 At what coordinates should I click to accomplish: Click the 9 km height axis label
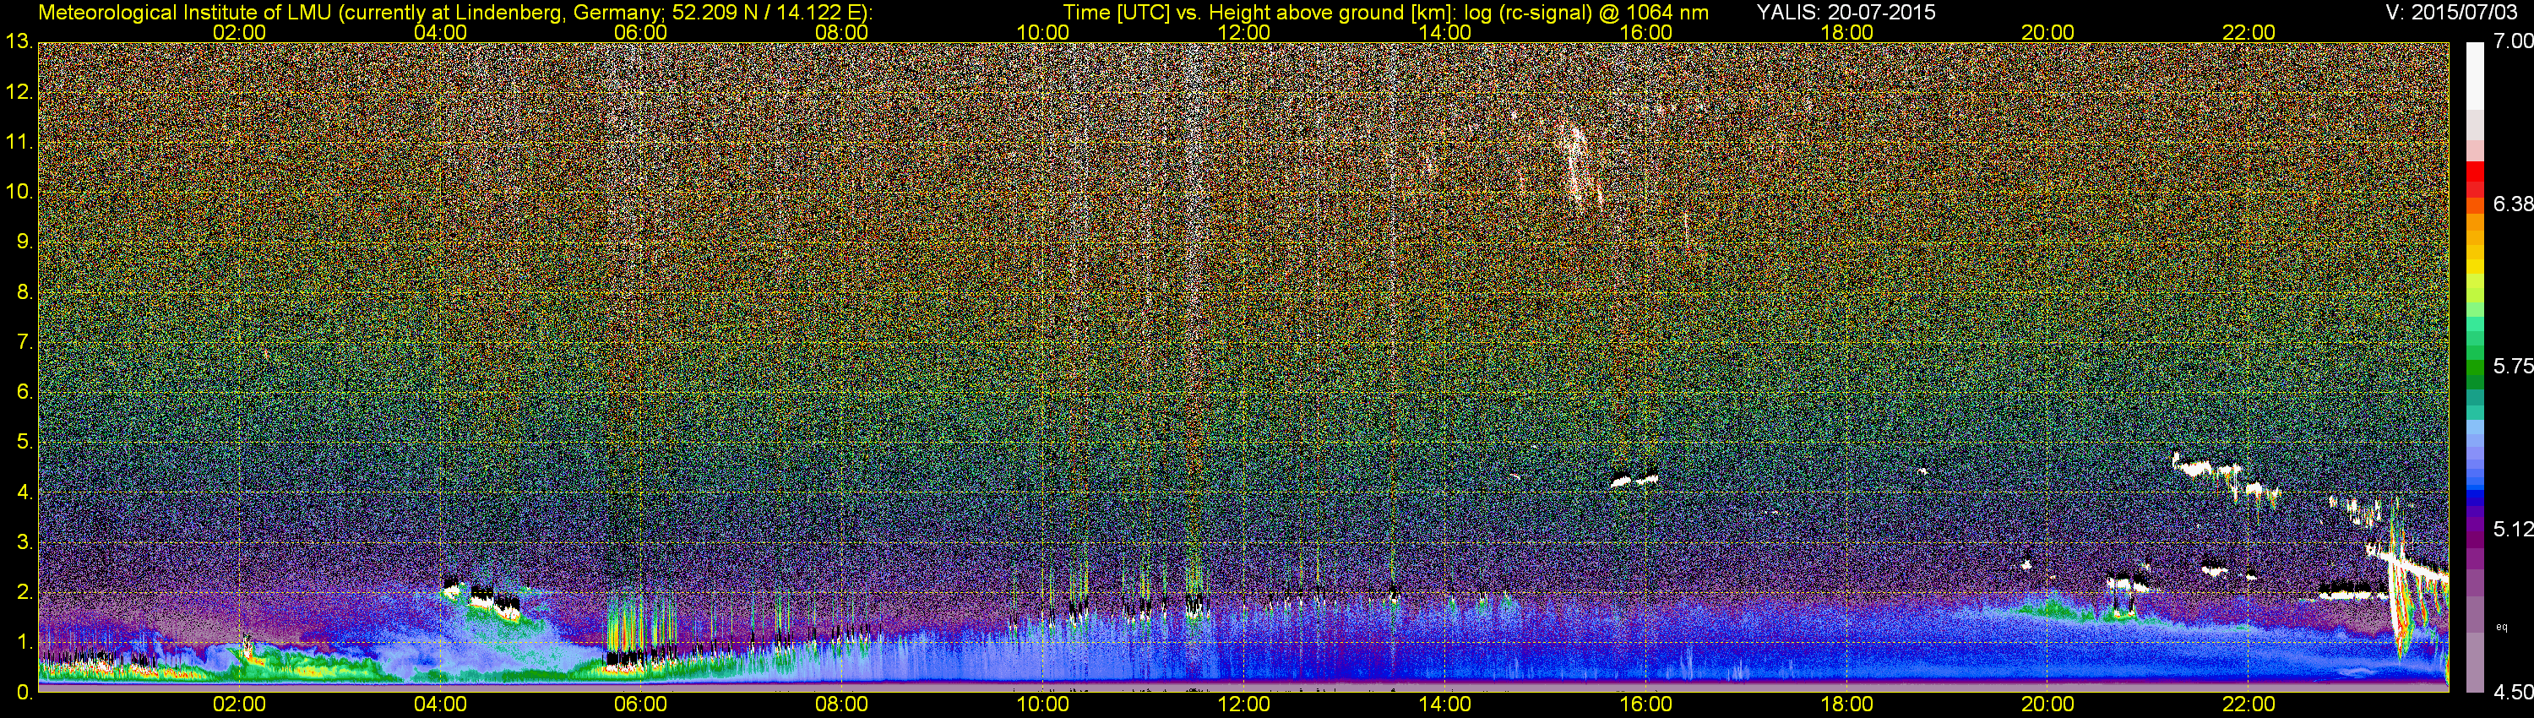[x=24, y=242]
